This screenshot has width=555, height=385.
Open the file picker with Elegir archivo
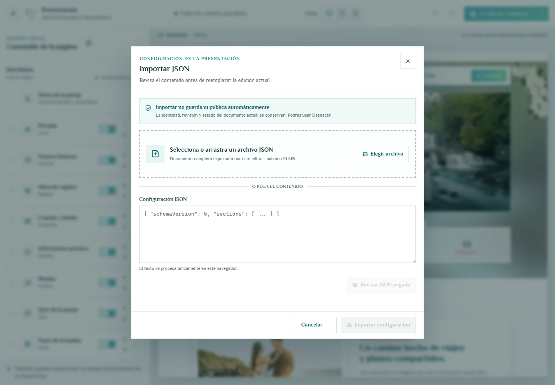(383, 154)
